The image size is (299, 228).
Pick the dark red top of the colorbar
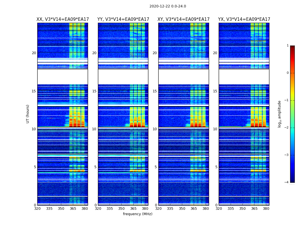(x=292, y=47)
